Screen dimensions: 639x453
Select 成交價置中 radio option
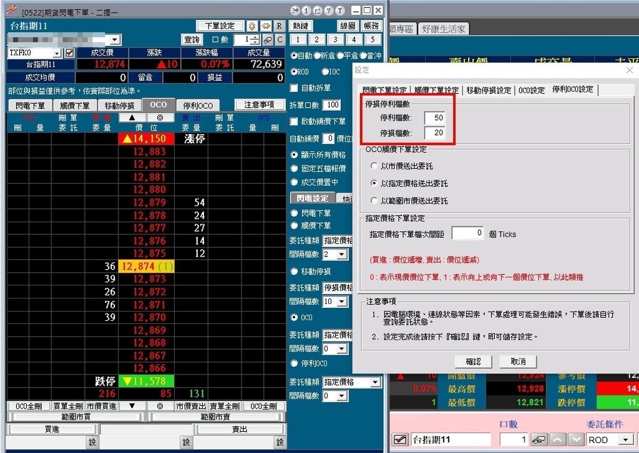294,183
